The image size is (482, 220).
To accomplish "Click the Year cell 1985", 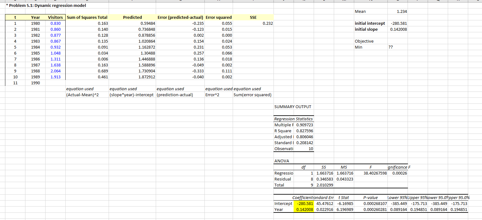I will pyautogui.click(x=35, y=53).
